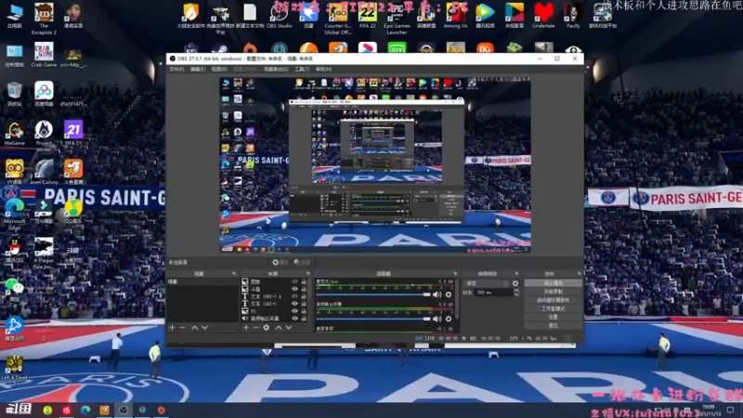The height and width of the screenshot is (418, 743).
Task: Open Scene Collection menu in OBS
Action: pyautogui.click(x=276, y=69)
